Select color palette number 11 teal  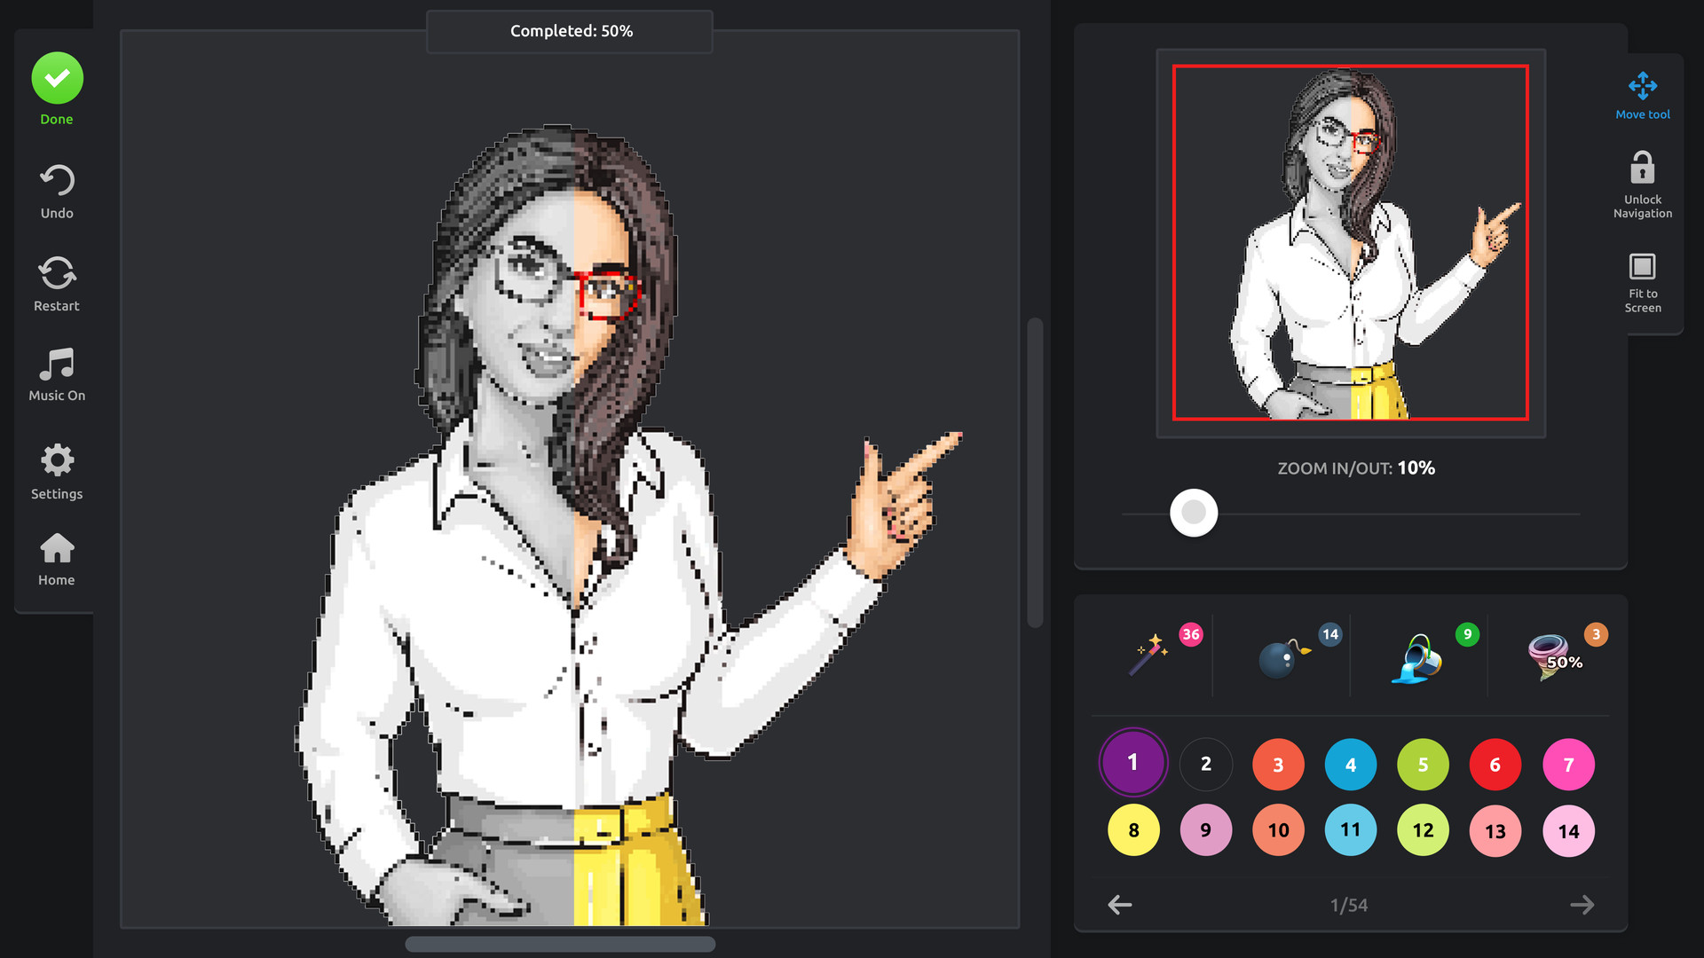tap(1351, 830)
